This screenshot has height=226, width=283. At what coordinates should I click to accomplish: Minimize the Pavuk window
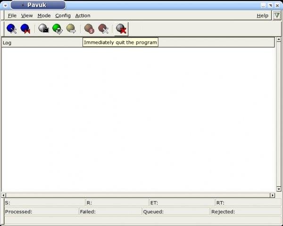263,5
